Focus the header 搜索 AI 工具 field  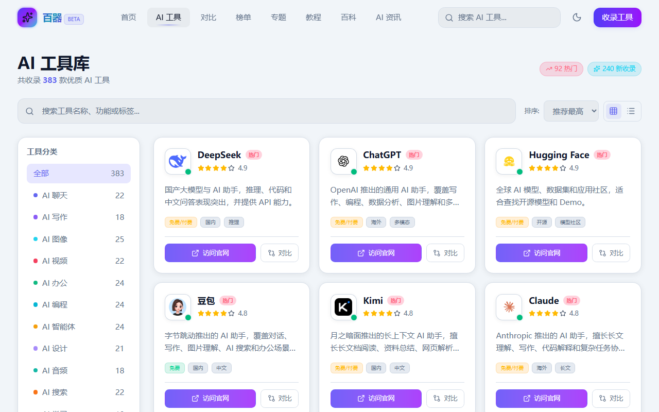pos(499,18)
